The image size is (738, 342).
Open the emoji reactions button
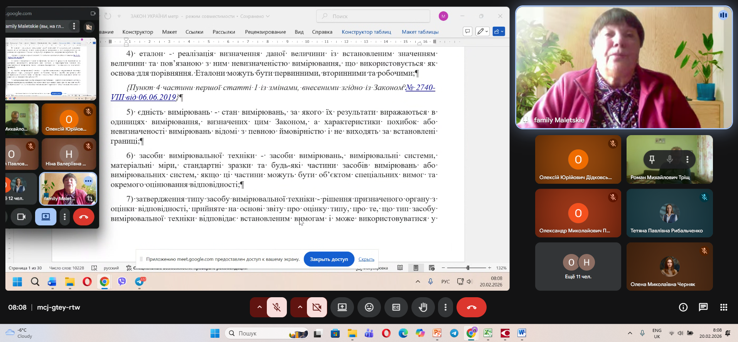369,307
